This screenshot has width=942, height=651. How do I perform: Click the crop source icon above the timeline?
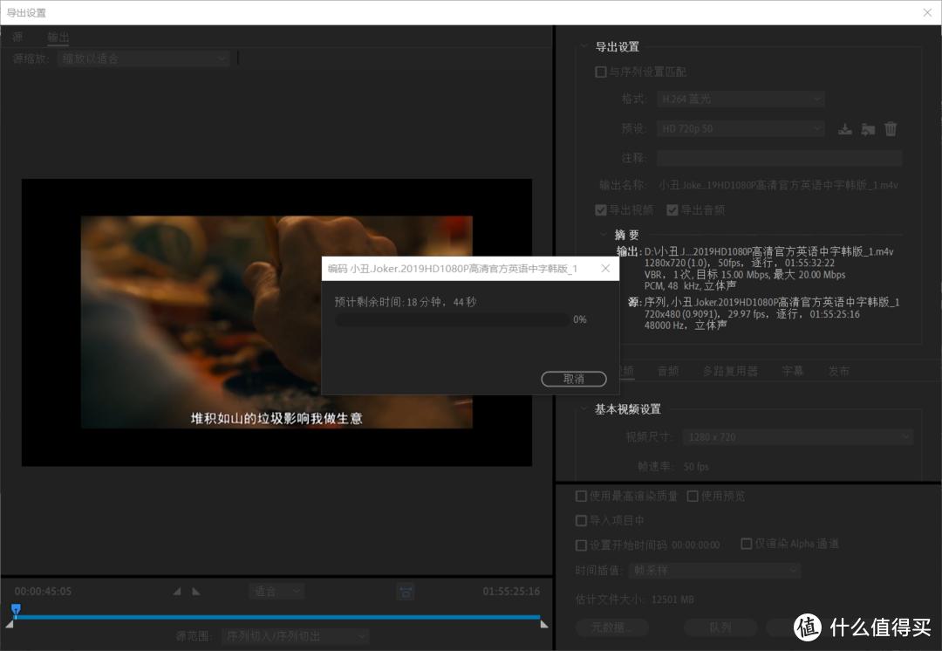406,591
